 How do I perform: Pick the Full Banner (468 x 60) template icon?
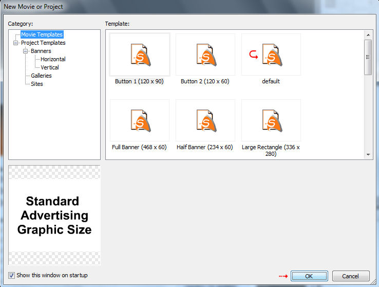(140, 120)
